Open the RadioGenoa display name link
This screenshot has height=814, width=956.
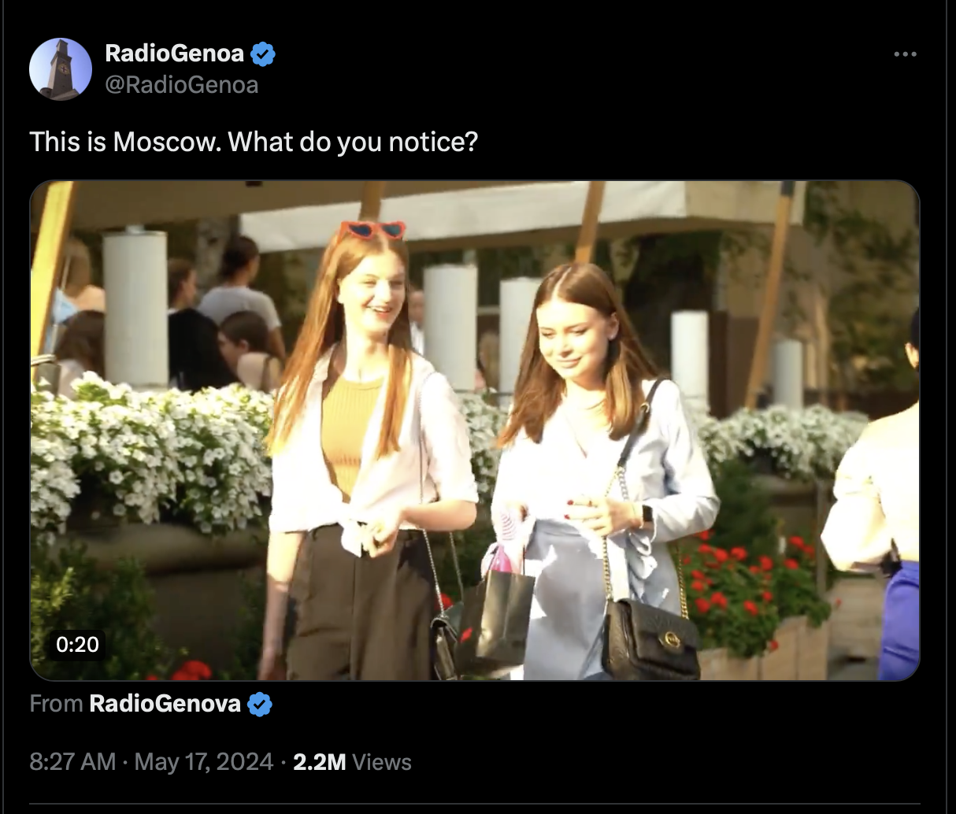point(174,54)
